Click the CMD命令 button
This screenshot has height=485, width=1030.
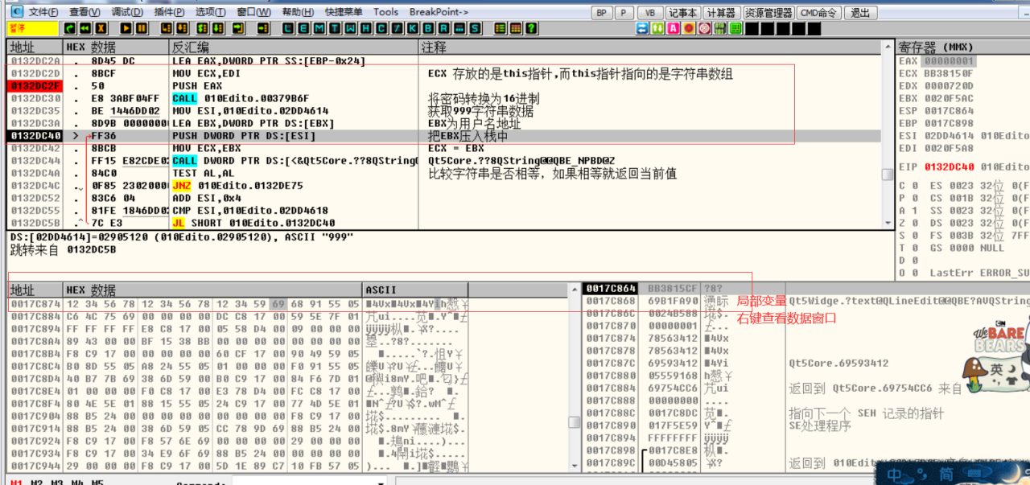point(819,13)
